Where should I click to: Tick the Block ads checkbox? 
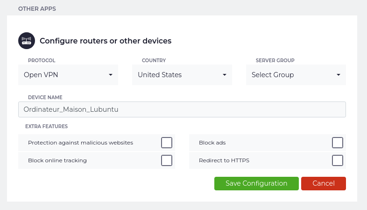coord(338,143)
